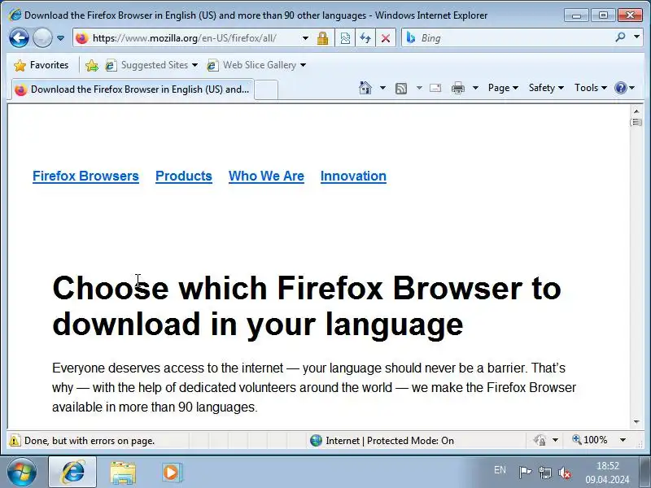The width and height of the screenshot is (651, 488).
Task: Click the Bing search box
Action: (515, 38)
